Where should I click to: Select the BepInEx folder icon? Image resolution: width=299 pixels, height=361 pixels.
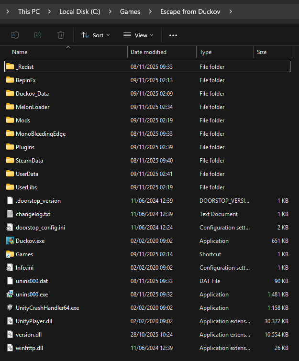10,80
